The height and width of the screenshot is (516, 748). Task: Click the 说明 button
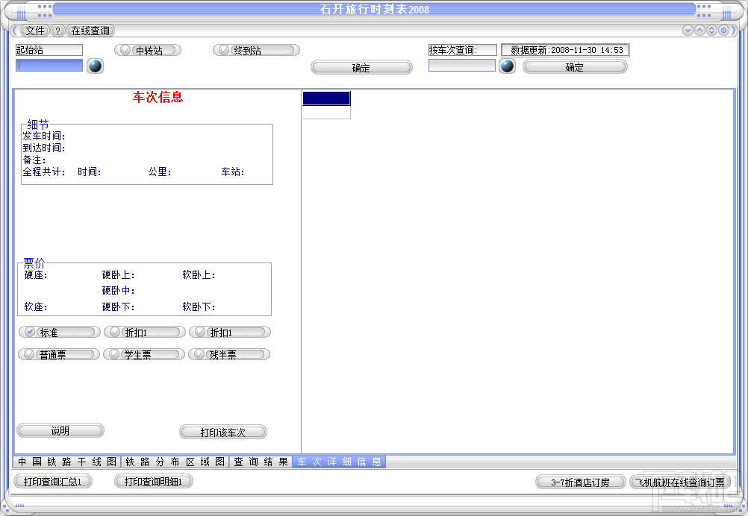click(60, 431)
